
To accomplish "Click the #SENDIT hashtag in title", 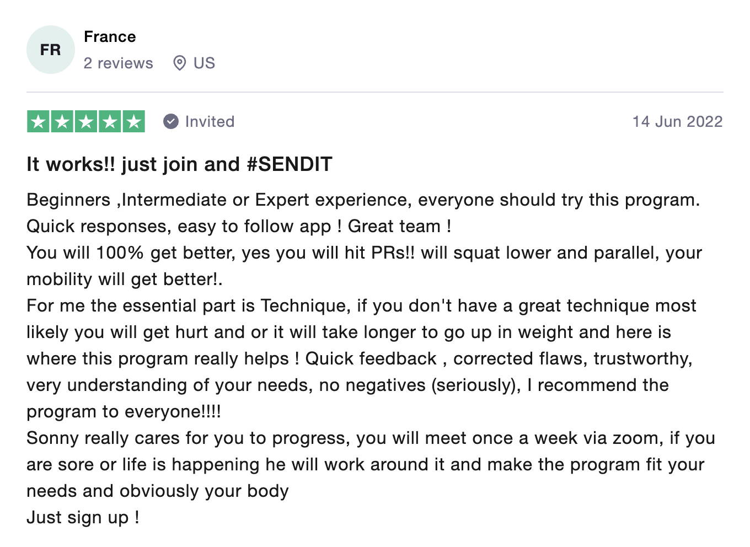I will pyautogui.click(x=290, y=164).
